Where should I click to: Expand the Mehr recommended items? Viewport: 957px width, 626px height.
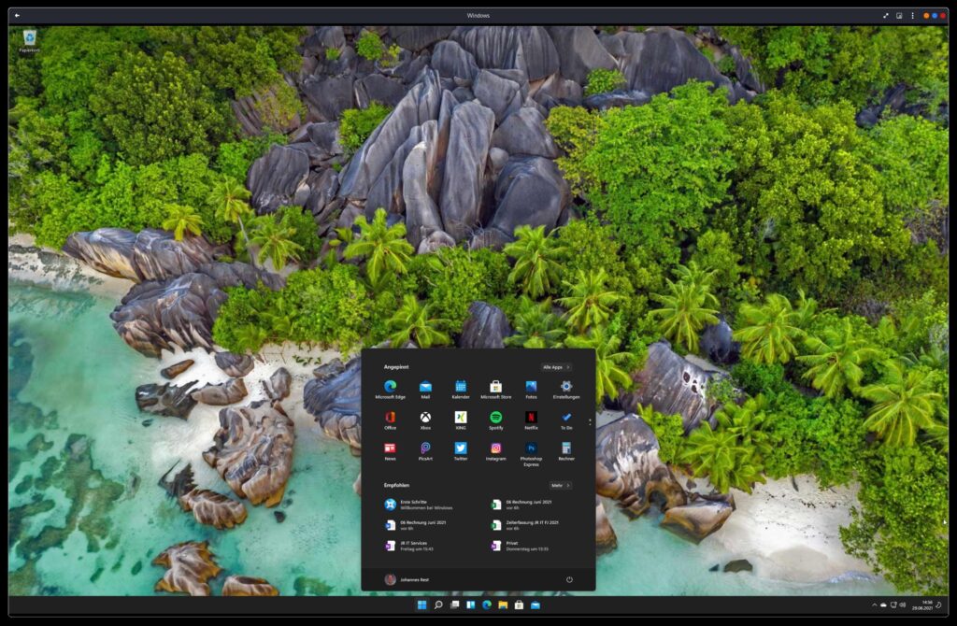point(560,485)
